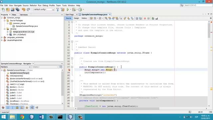
Task: Click the Search field in the menu bar
Action: (196, 5)
